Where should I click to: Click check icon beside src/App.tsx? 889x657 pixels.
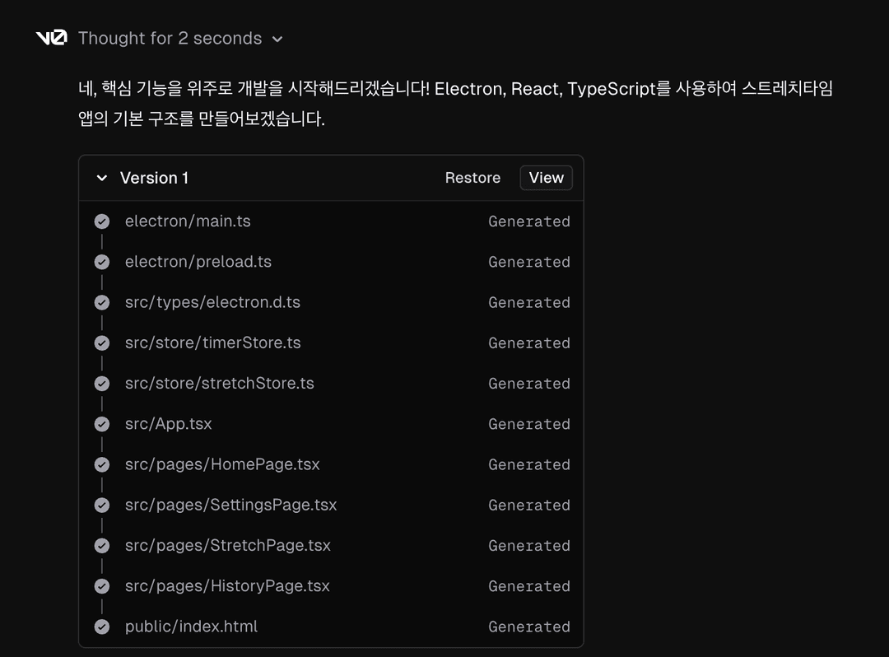coord(102,424)
